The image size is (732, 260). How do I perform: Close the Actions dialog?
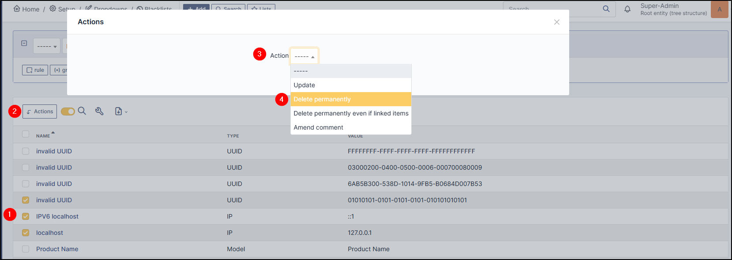557,22
